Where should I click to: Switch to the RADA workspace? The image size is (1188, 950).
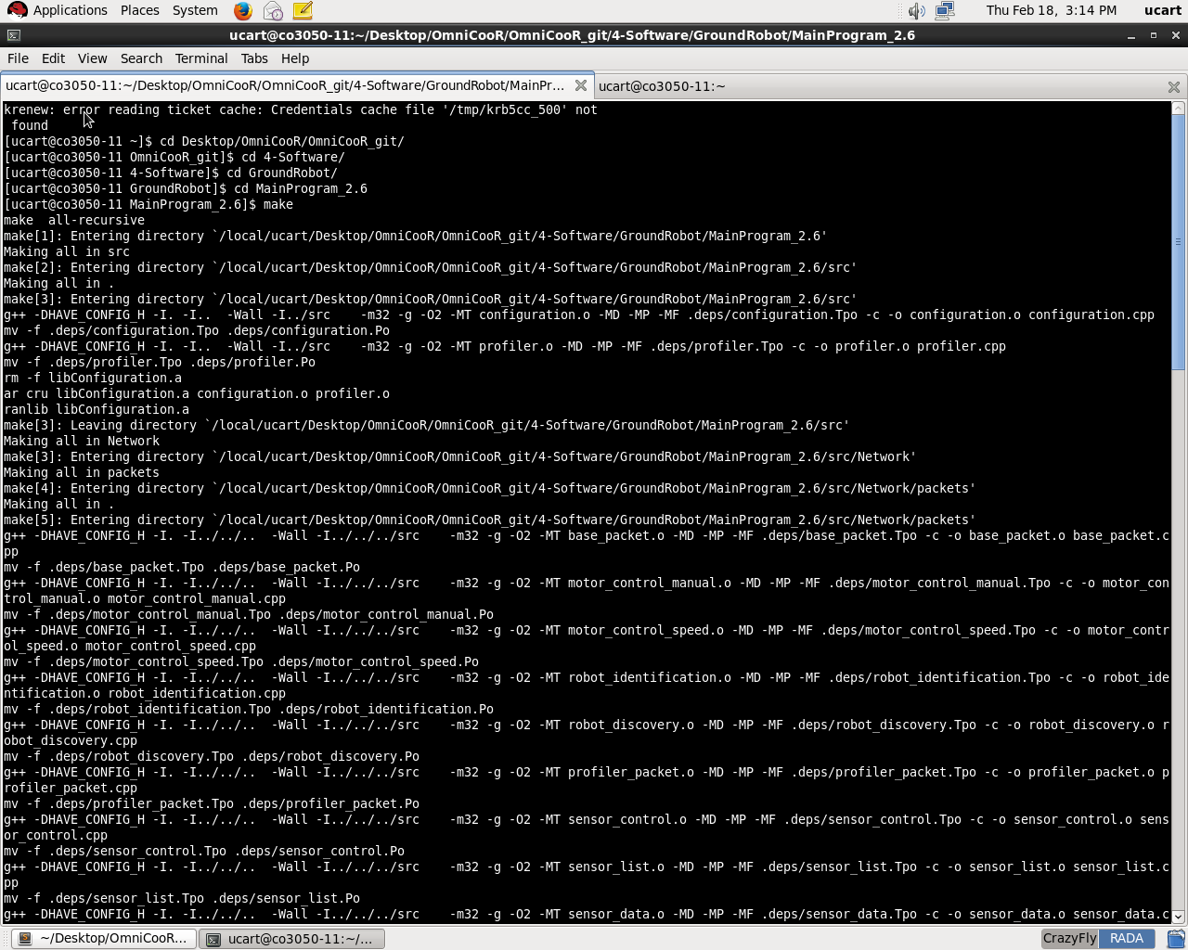pyautogui.click(x=1126, y=939)
